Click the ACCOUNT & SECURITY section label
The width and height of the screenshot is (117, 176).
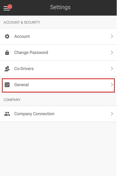pos(22,22)
